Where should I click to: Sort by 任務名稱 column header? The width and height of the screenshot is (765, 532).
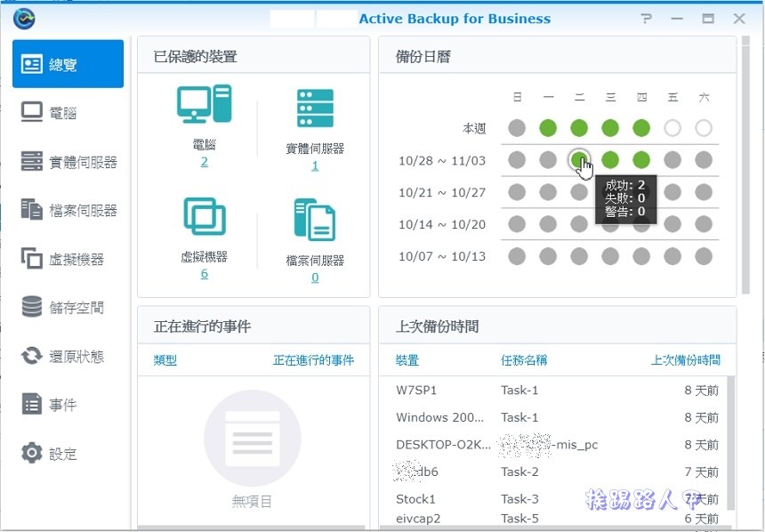click(524, 360)
